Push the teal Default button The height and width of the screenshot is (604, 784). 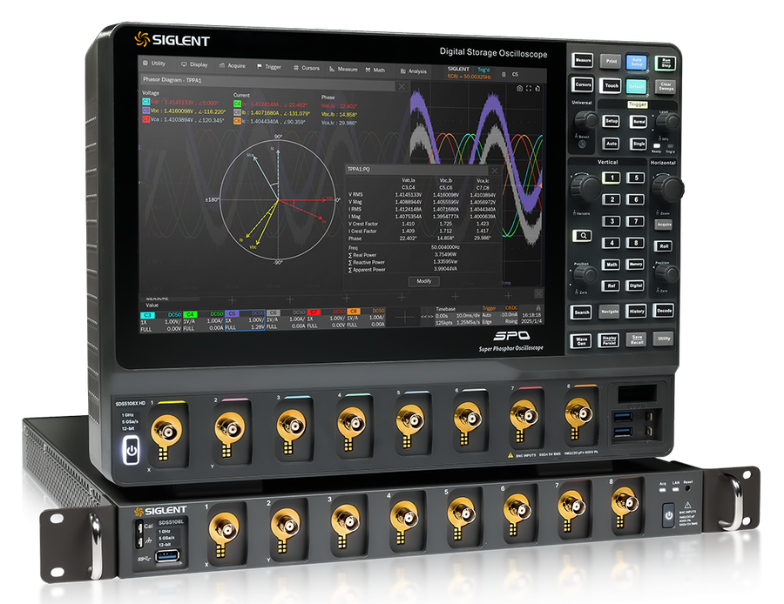coord(637,86)
